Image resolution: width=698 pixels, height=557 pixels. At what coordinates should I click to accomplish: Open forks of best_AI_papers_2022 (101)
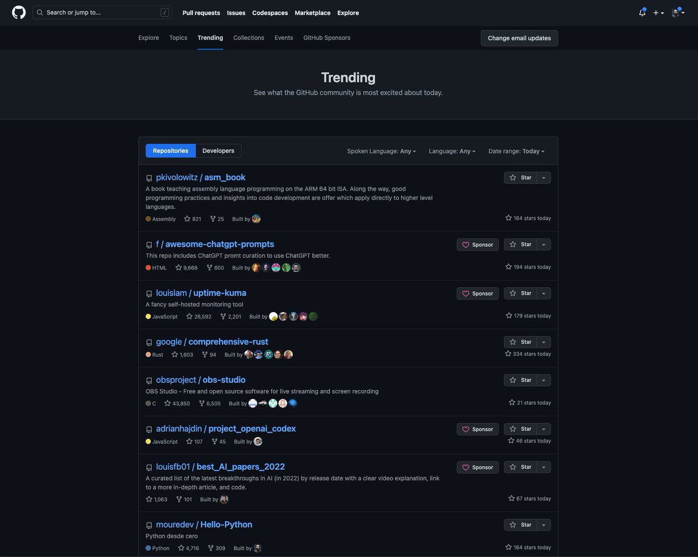pos(184,499)
